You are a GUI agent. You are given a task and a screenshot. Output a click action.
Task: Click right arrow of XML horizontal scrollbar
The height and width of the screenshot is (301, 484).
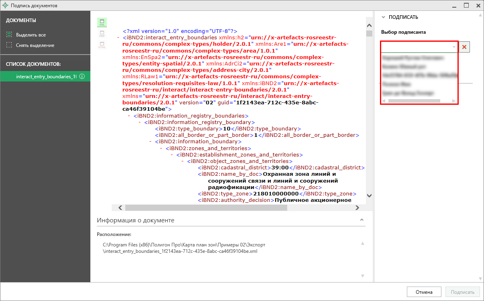(357, 208)
